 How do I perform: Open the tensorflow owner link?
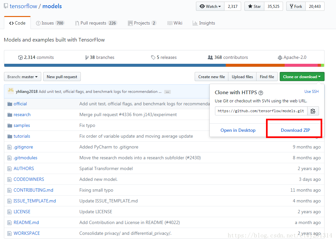point(23,6)
